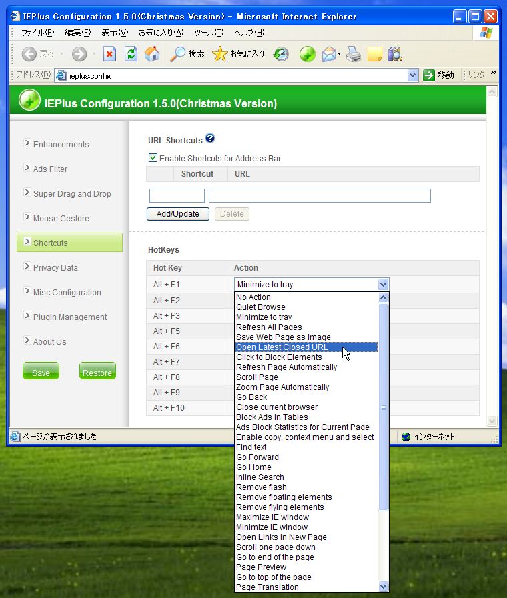Open the address bar dropdown arrow

(x=412, y=75)
